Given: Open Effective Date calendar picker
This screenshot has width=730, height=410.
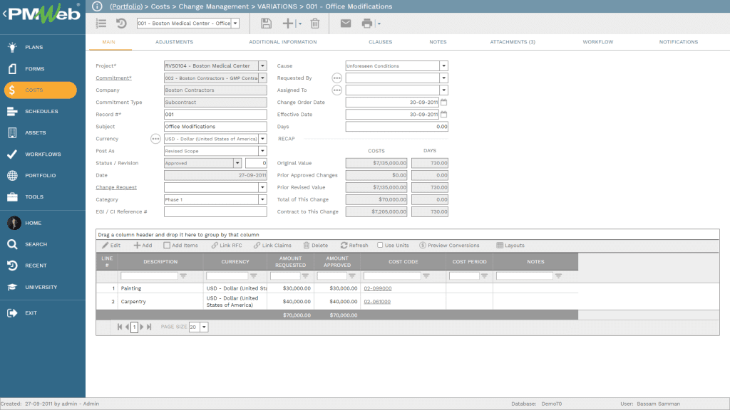Looking at the screenshot, I should tap(443, 115).
